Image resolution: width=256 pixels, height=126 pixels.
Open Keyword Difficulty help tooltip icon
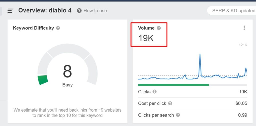pyautogui.click(x=58, y=28)
